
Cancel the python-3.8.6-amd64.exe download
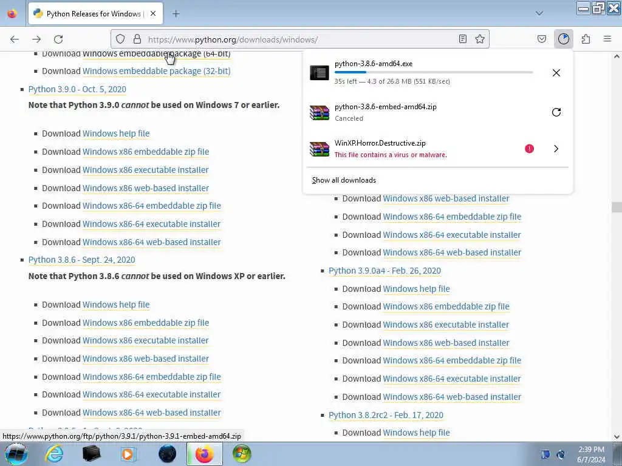click(556, 73)
